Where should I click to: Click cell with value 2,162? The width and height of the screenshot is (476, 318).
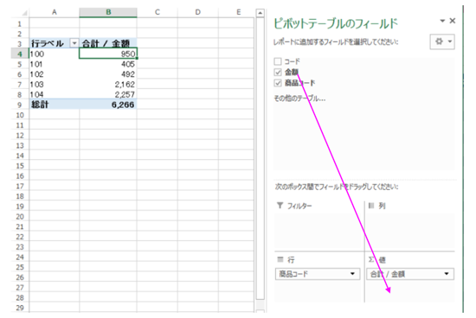pos(108,85)
